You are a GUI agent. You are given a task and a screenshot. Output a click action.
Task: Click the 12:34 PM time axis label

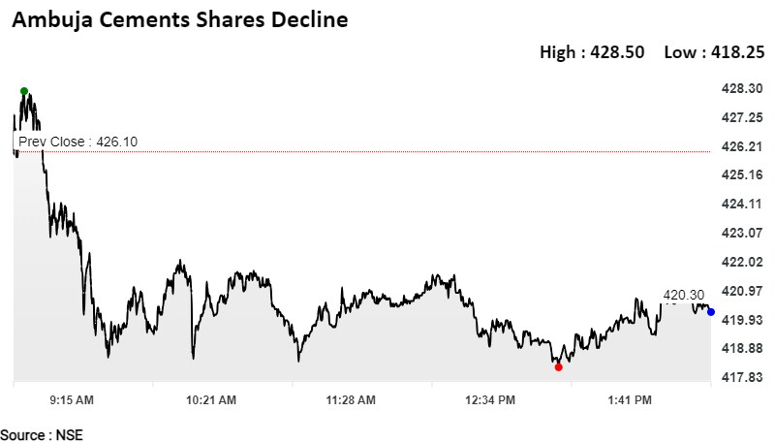pyautogui.click(x=490, y=399)
